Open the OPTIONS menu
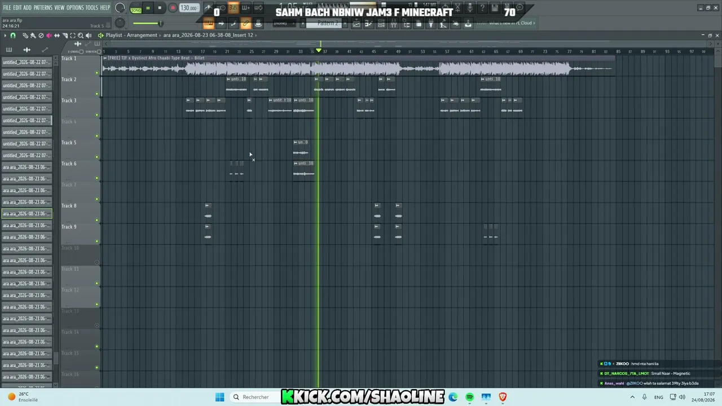Image resolution: width=722 pixels, height=406 pixels. coord(75,7)
